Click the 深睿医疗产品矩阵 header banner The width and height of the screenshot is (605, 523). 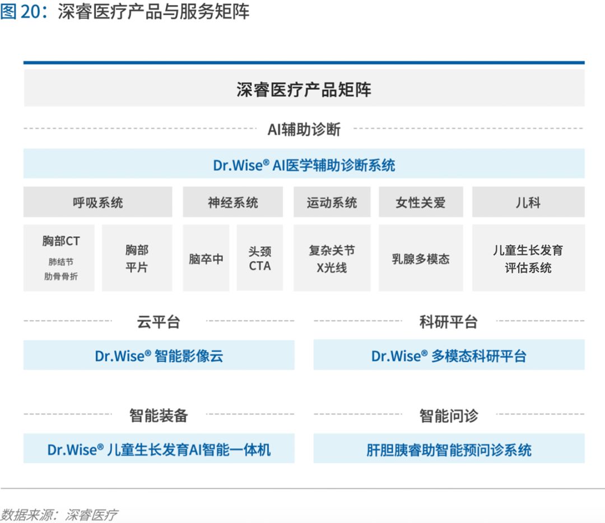tap(304, 88)
